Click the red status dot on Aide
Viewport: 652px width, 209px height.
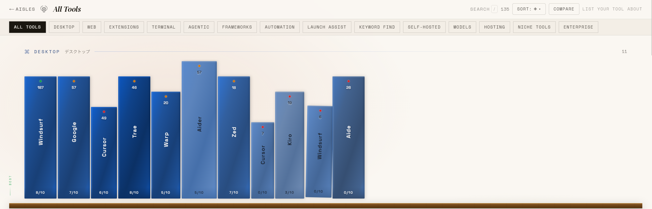pos(349,81)
